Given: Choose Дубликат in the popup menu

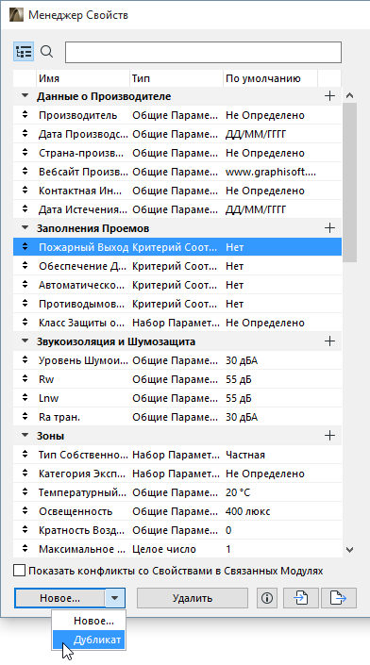Looking at the screenshot, I should tap(89, 640).
